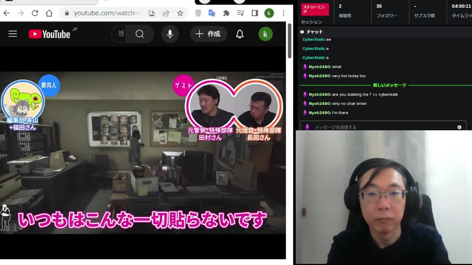The image size is (472, 265).
Task: Open YouTube notifications bell
Action: click(x=240, y=34)
